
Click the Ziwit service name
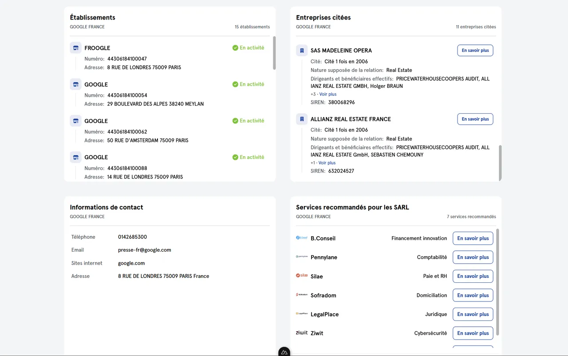tap(317, 333)
